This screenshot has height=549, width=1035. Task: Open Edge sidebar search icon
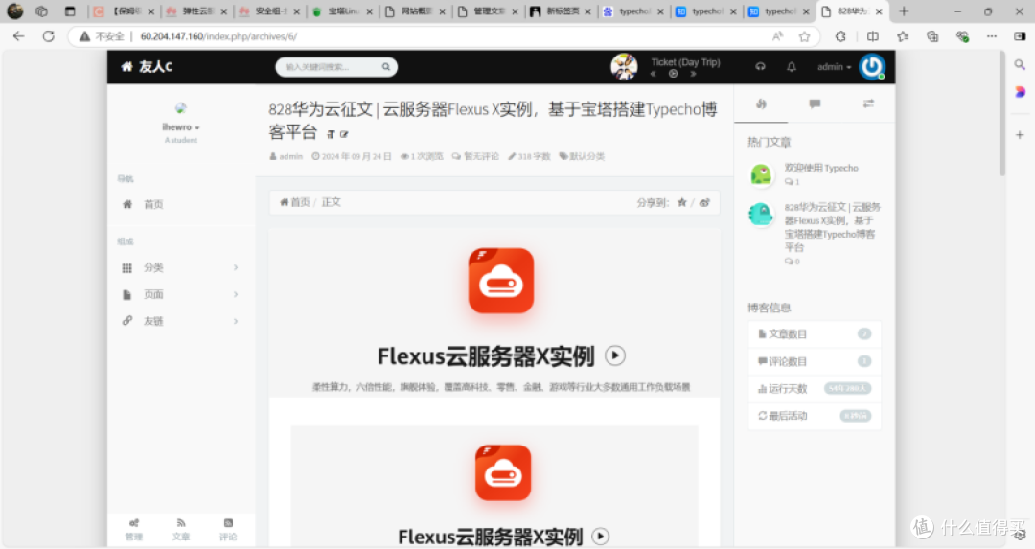point(1020,64)
